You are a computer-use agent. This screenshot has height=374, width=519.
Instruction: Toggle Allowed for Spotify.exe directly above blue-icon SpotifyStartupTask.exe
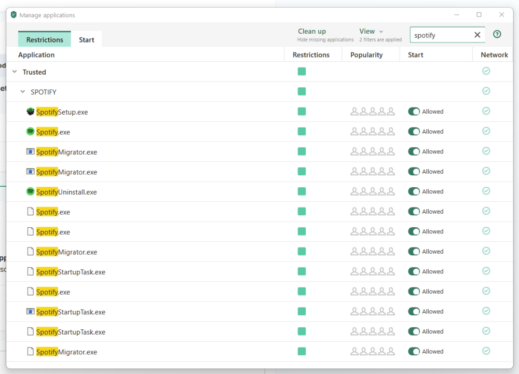coord(414,292)
